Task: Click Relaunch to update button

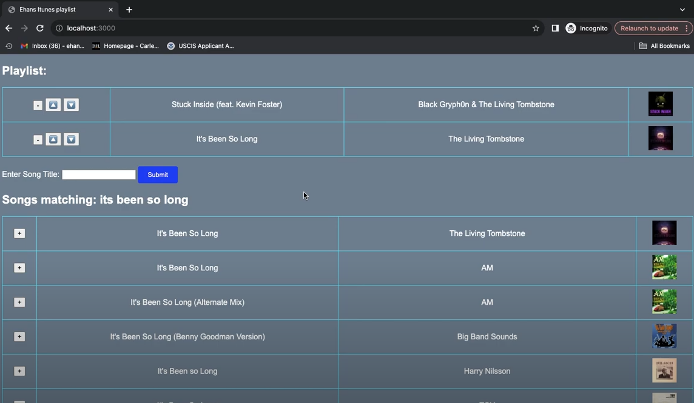Action: tap(649, 28)
